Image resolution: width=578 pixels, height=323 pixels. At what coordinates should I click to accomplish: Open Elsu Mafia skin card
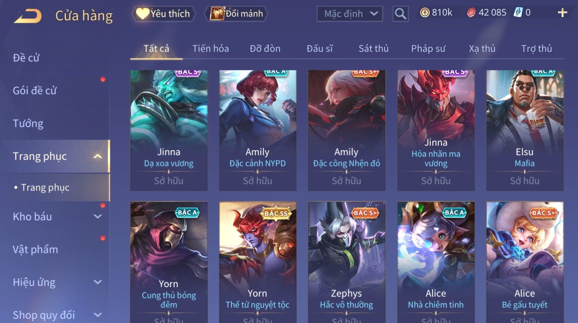point(525,130)
